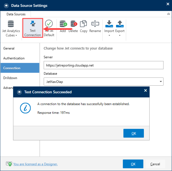This screenshot has width=172, height=171.
Task: Open the Database dropdown showing JetNavOlap
Action: (x=104, y=81)
